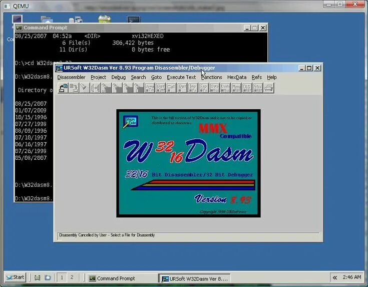Open a file to disassemble from the toolbar

(x=63, y=88)
